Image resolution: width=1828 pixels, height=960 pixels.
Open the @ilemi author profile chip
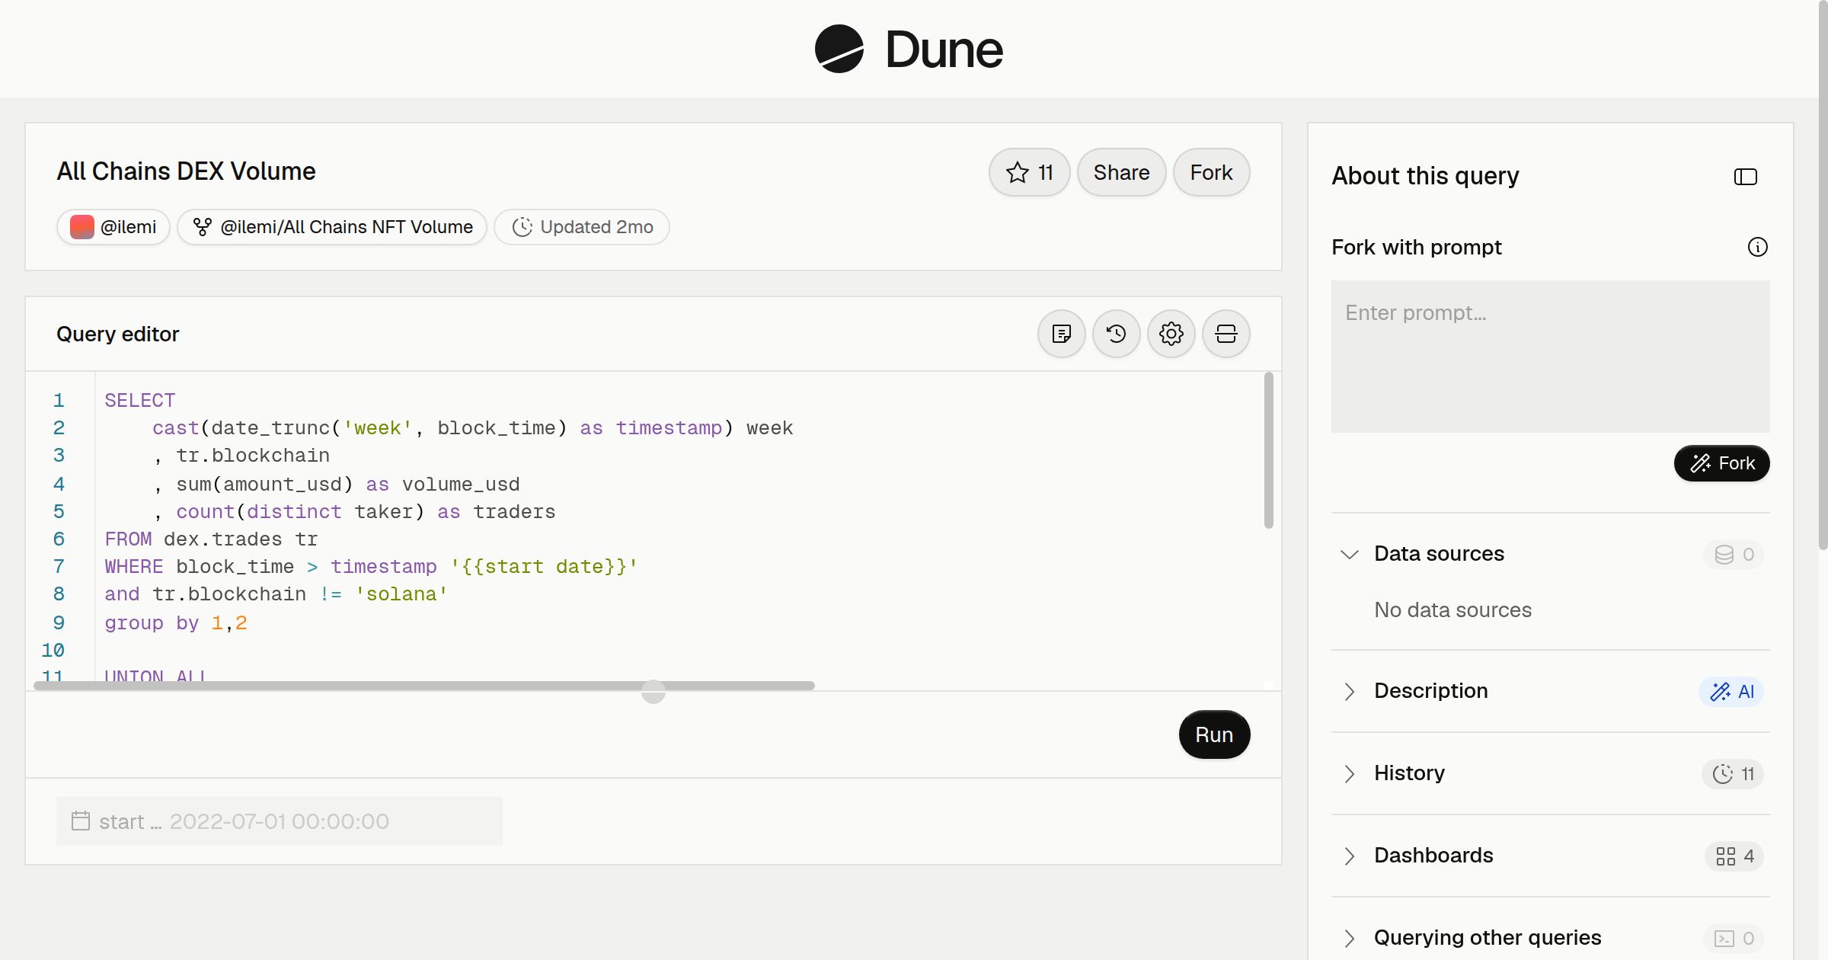pos(113,227)
